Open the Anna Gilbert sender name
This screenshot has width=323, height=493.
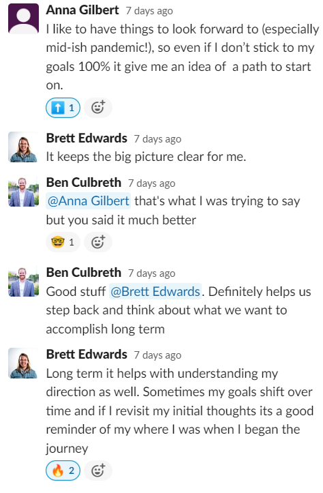82,10
